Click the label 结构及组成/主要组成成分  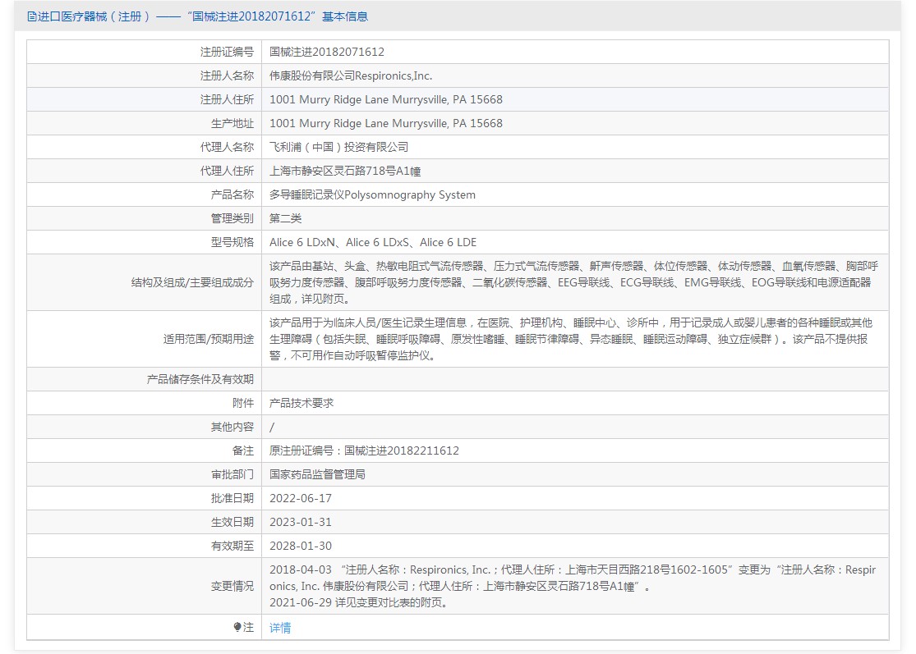pos(192,282)
